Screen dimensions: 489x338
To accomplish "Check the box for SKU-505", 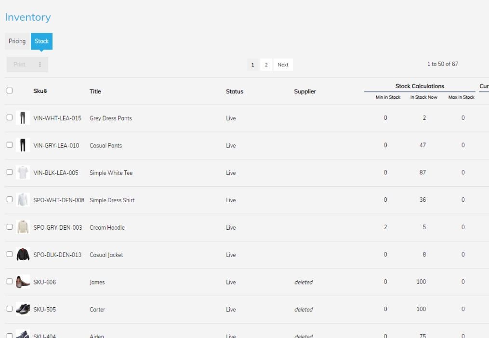I will click(10, 309).
